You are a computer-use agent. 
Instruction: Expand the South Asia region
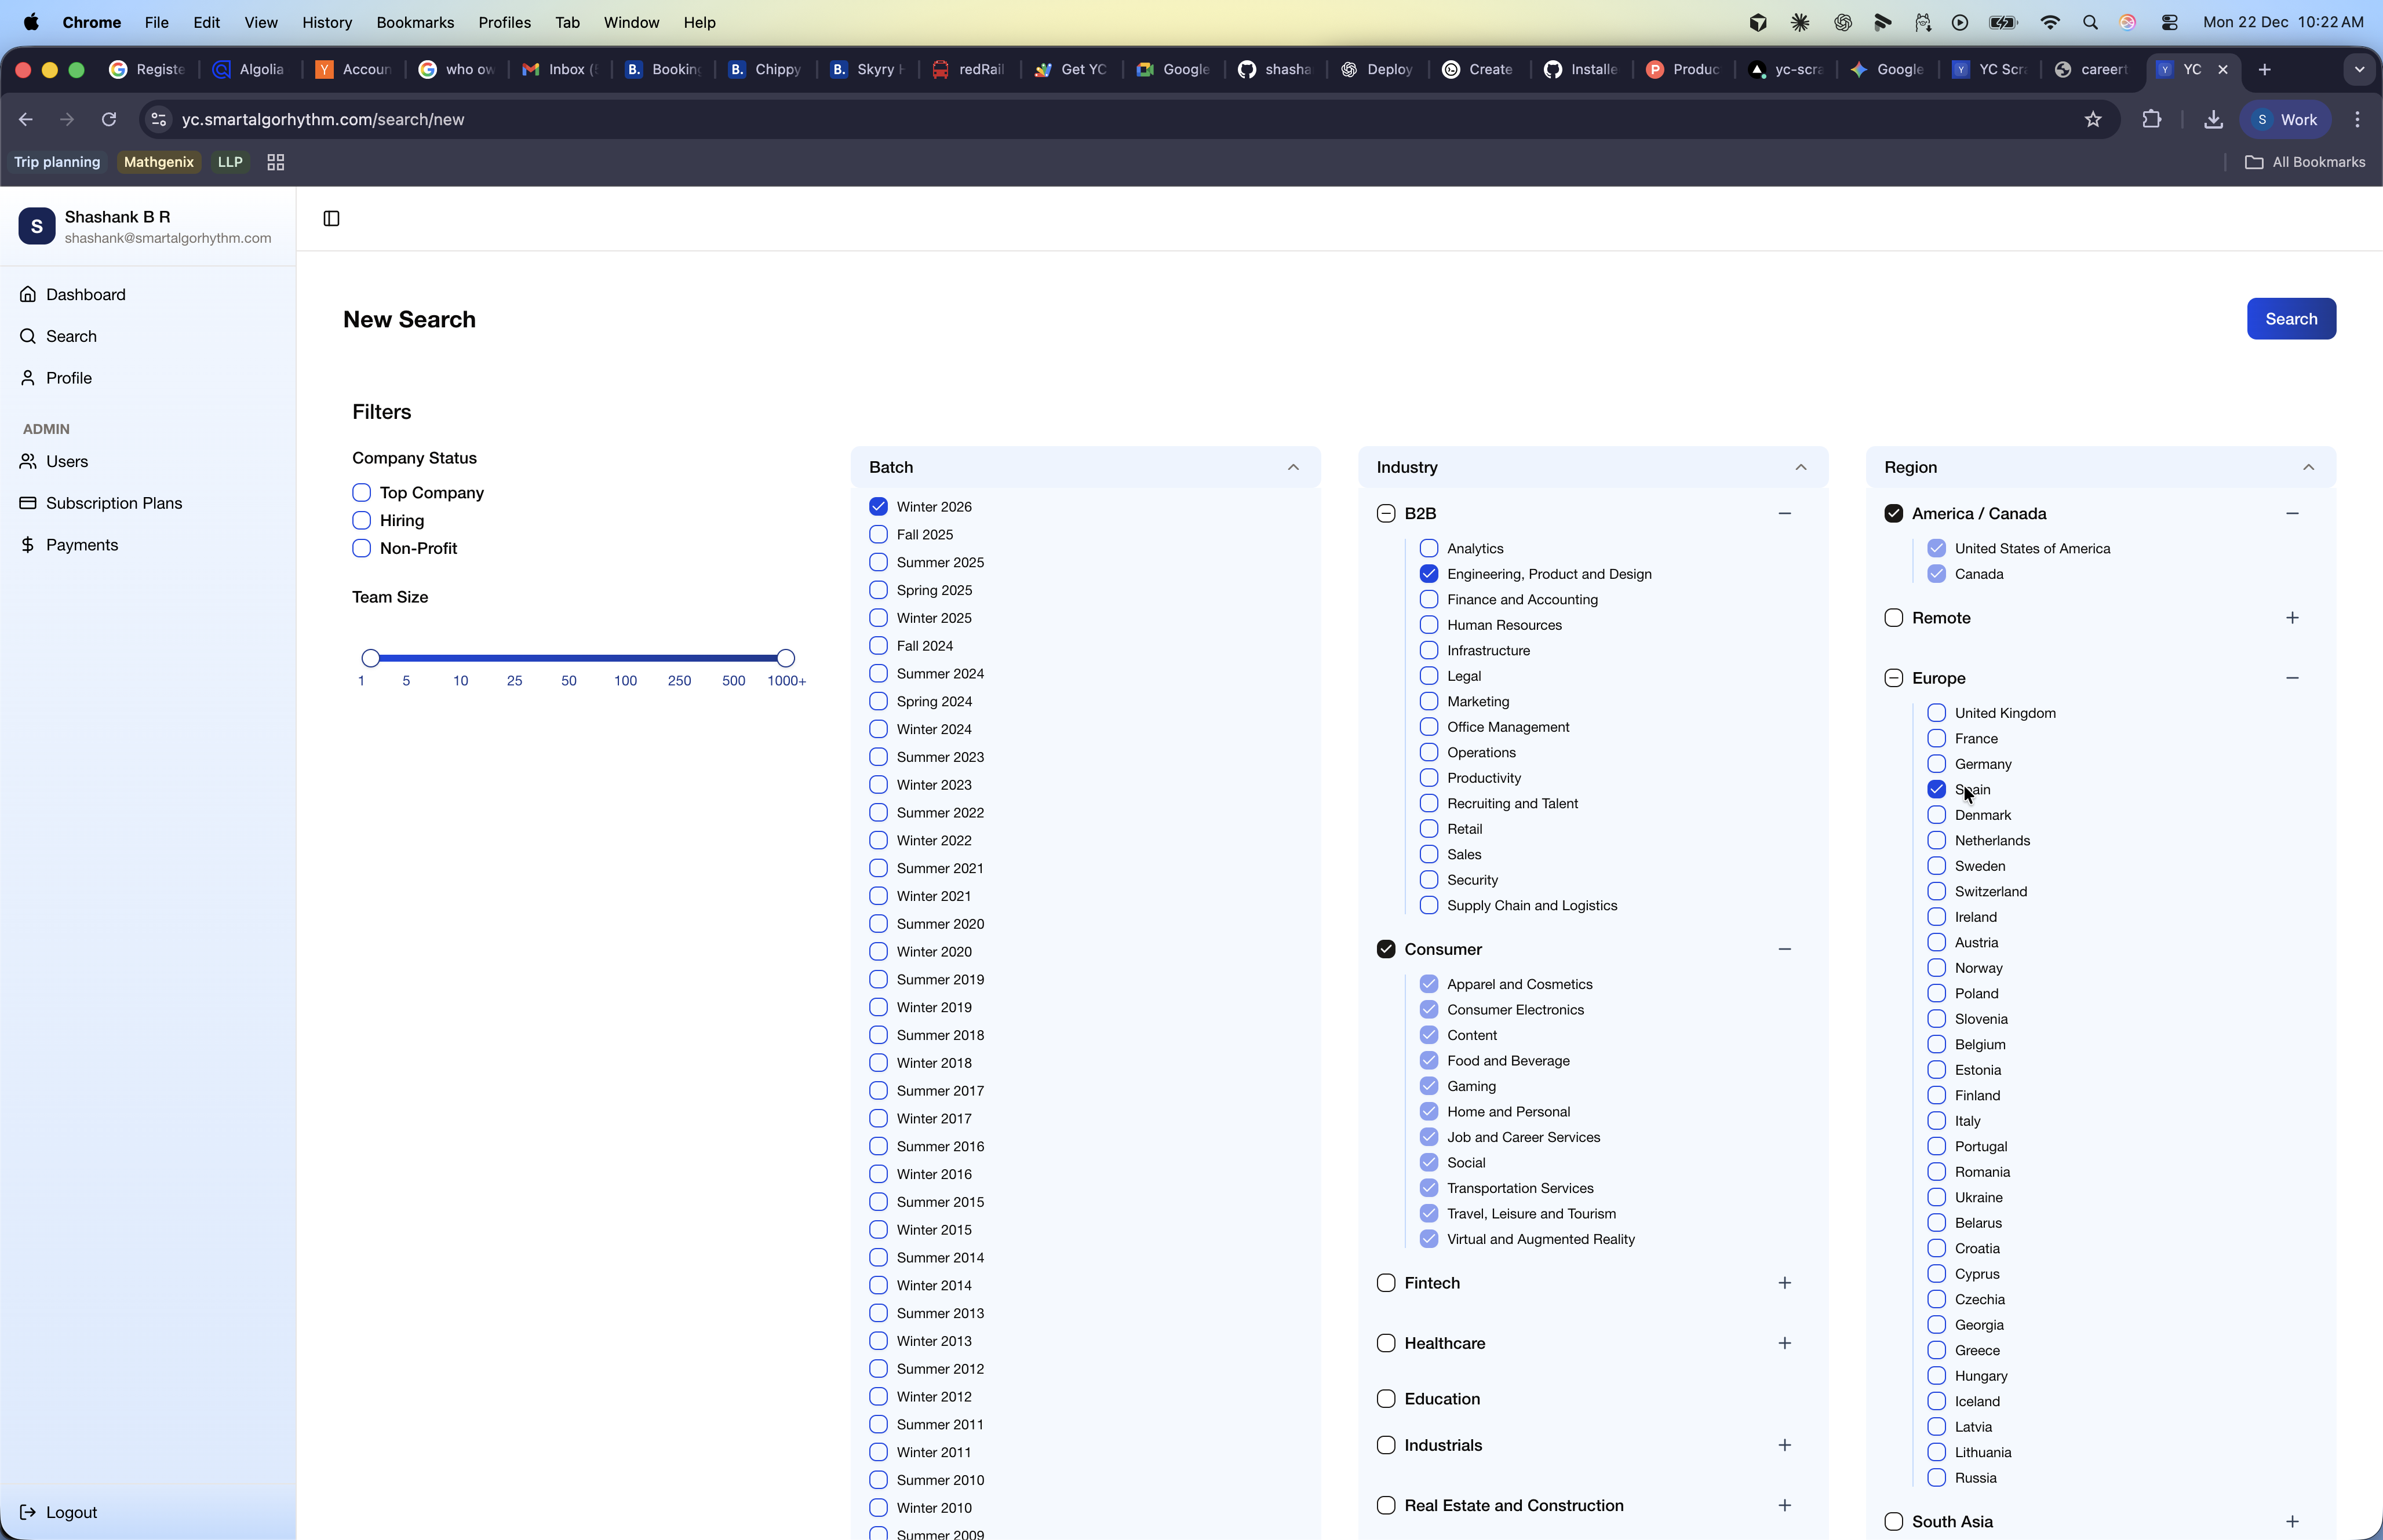(x=2293, y=1521)
